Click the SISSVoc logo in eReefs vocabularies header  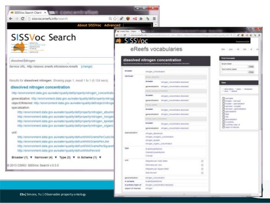coord(132,41)
